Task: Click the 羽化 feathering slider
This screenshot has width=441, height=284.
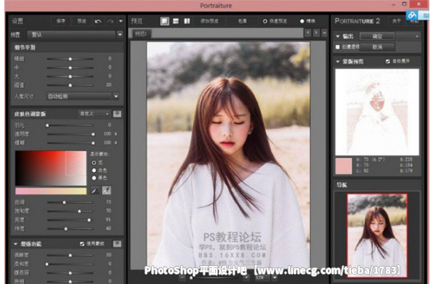Action: 70,125
